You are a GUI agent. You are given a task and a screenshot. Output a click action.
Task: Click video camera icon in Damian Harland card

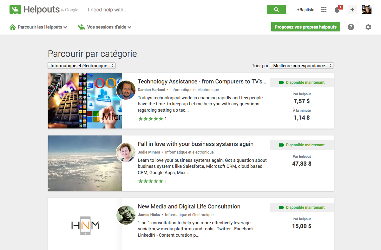[x=282, y=82]
